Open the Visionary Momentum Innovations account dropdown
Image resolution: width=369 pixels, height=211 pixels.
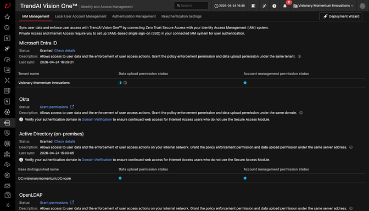click(323, 5)
